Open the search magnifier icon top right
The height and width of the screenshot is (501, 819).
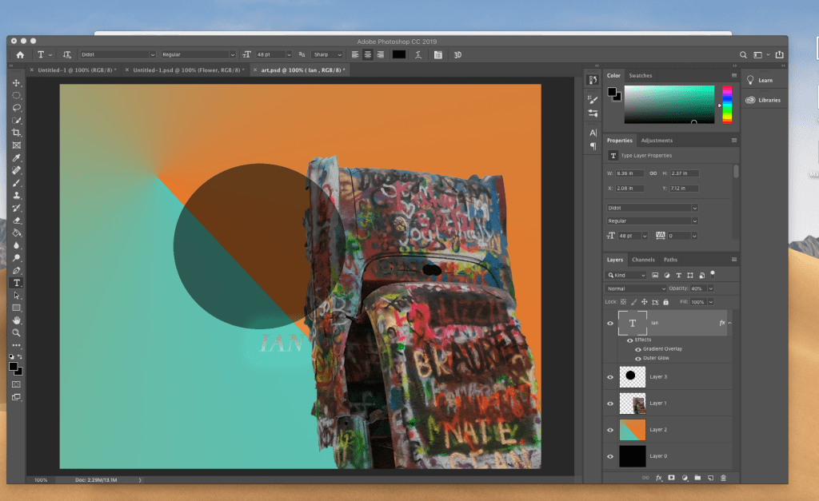[x=743, y=55]
